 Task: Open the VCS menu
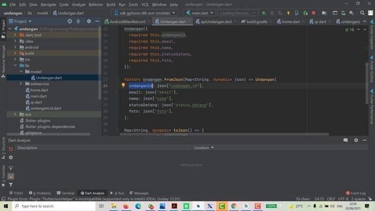145,5
